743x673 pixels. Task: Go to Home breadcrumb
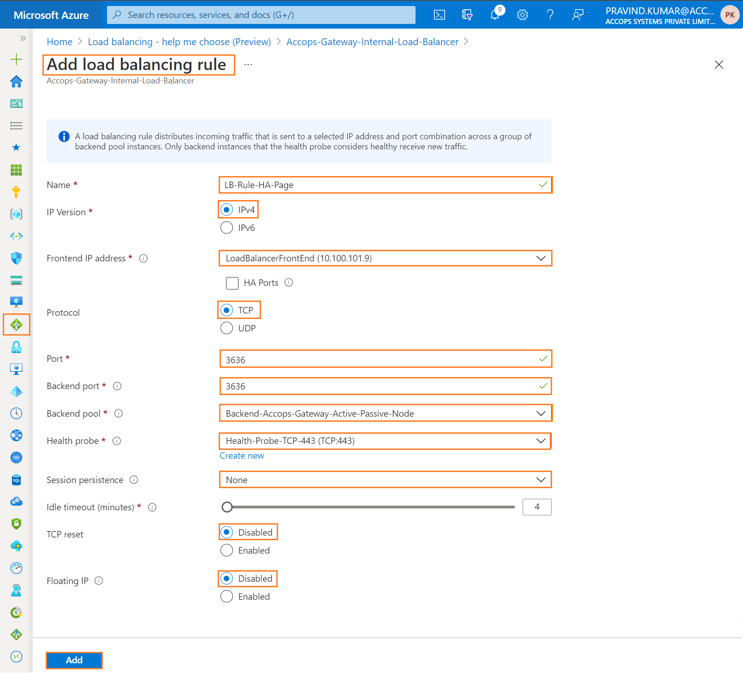point(59,42)
